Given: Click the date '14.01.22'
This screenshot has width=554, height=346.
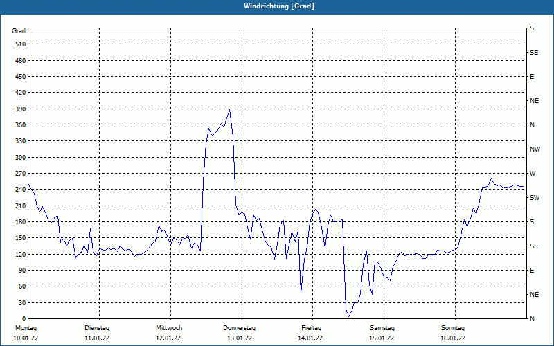Looking at the screenshot, I should tap(310, 338).
